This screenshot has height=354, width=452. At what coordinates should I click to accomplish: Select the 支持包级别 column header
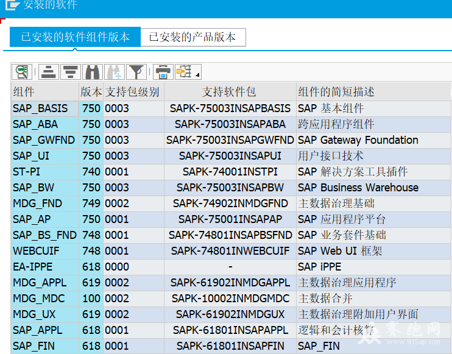click(x=133, y=92)
